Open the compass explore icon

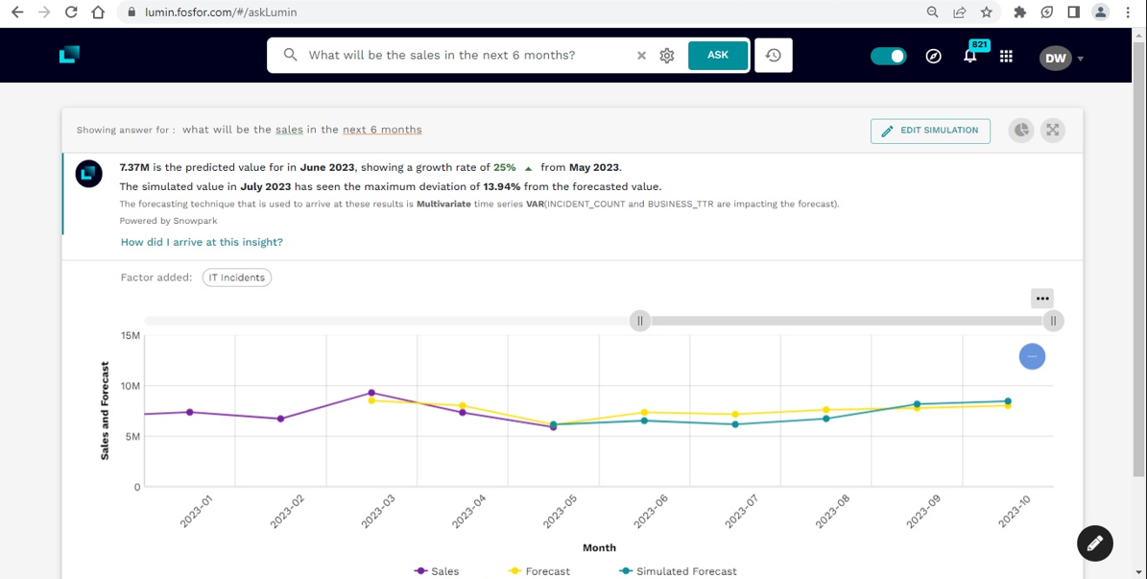pyautogui.click(x=933, y=57)
